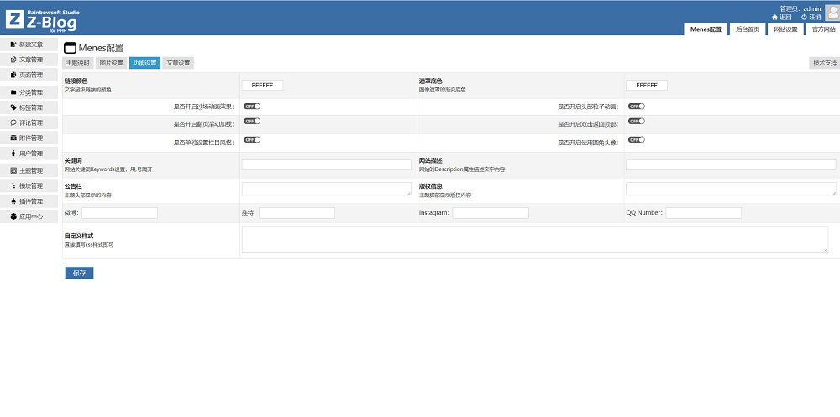The width and height of the screenshot is (840, 417).
Task: Open the 文章设置 tab
Action: coord(177,63)
